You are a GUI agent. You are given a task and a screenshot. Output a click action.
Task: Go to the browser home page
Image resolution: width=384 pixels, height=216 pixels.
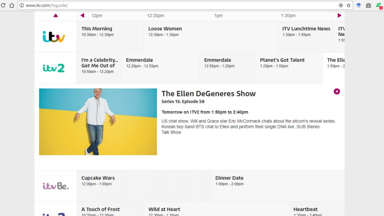pyautogui.click(x=12, y=5)
